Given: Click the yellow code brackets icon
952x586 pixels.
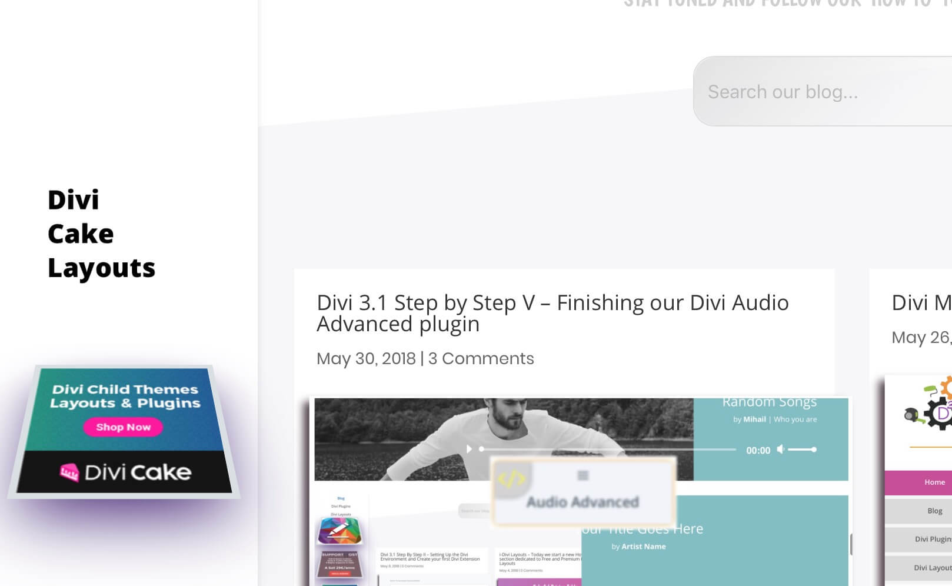Looking at the screenshot, I should pyautogui.click(x=511, y=480).
